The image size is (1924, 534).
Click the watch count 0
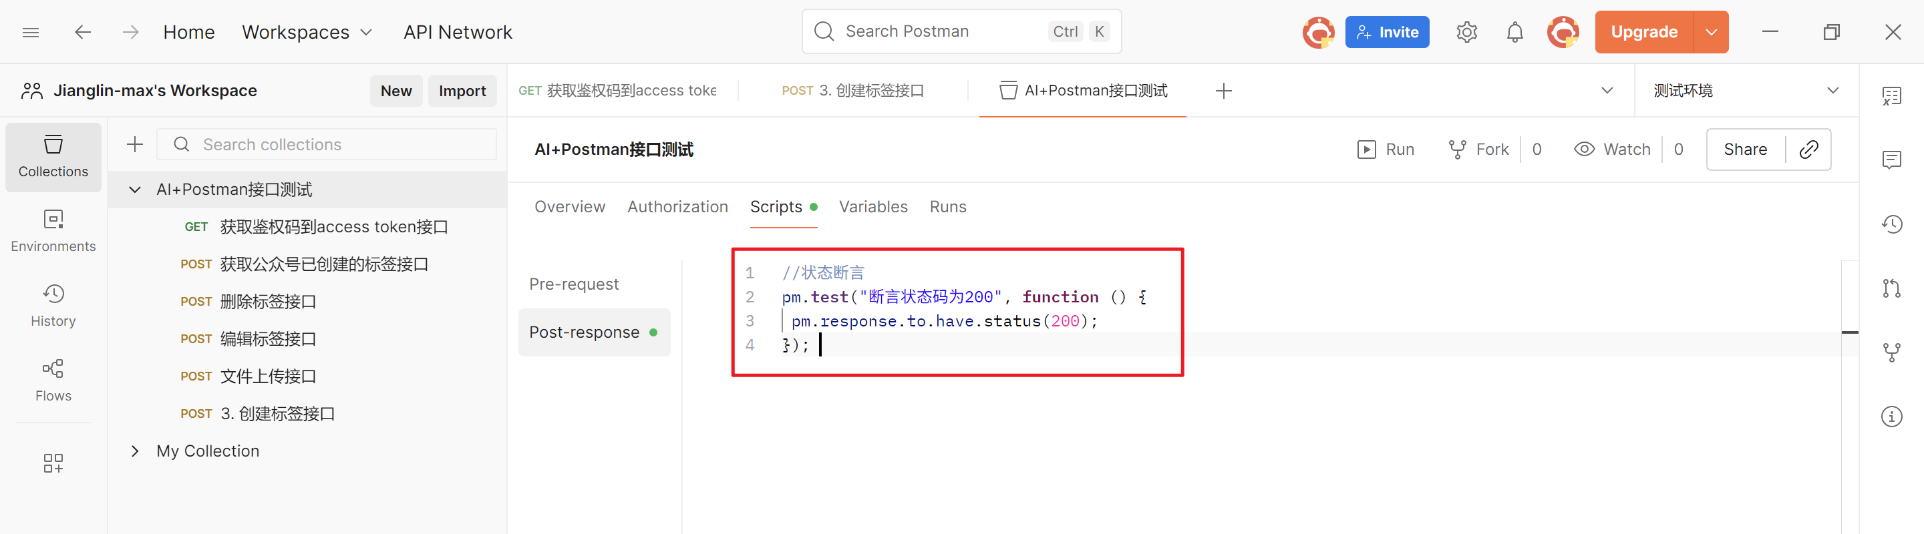1678,149
